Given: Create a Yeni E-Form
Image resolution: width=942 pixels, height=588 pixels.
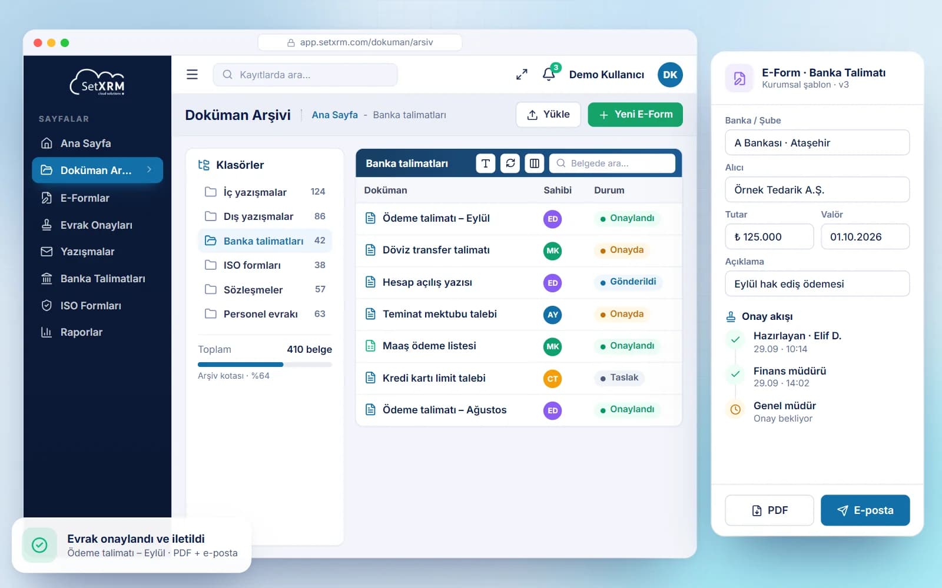Looking at the screenshot, I should pos(635,115).
